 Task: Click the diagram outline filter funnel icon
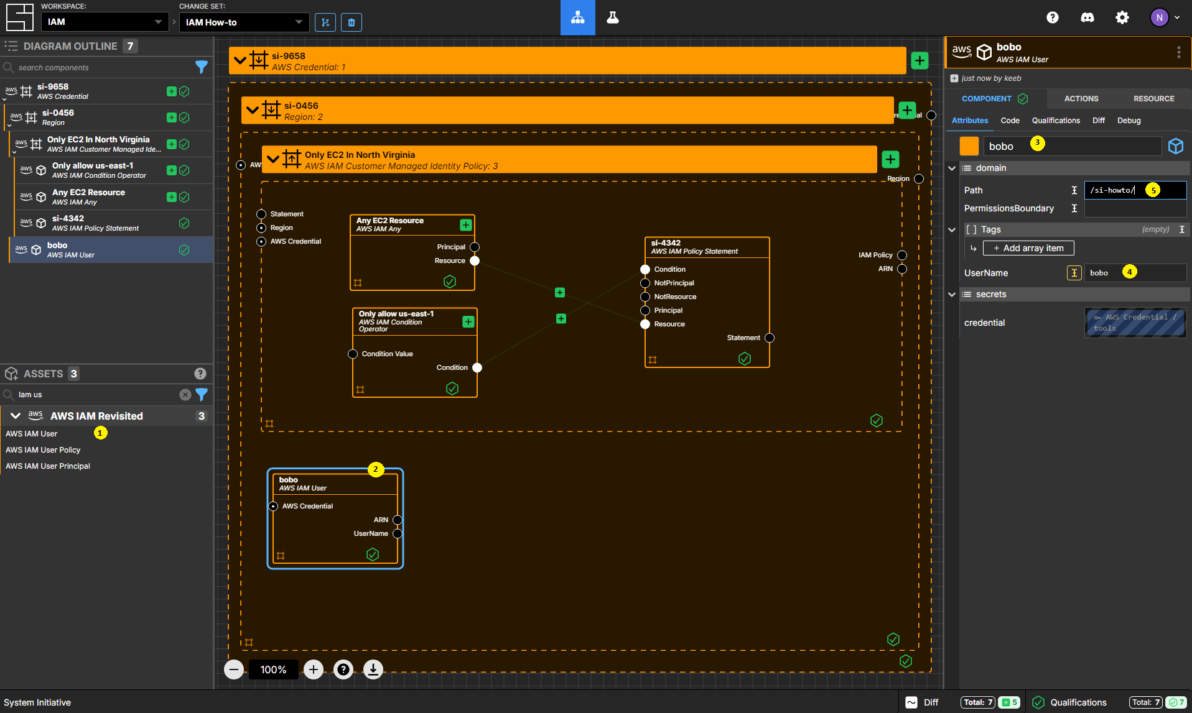pos(202,67)
